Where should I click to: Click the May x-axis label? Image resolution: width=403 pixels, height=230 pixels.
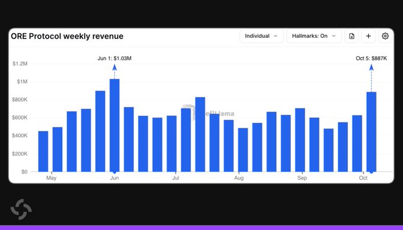point(51,178)
